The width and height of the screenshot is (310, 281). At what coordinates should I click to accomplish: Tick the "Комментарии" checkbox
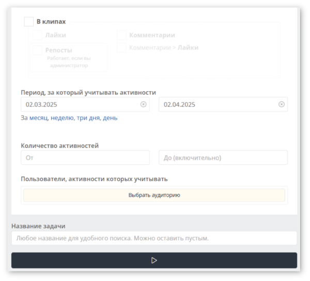121,35
